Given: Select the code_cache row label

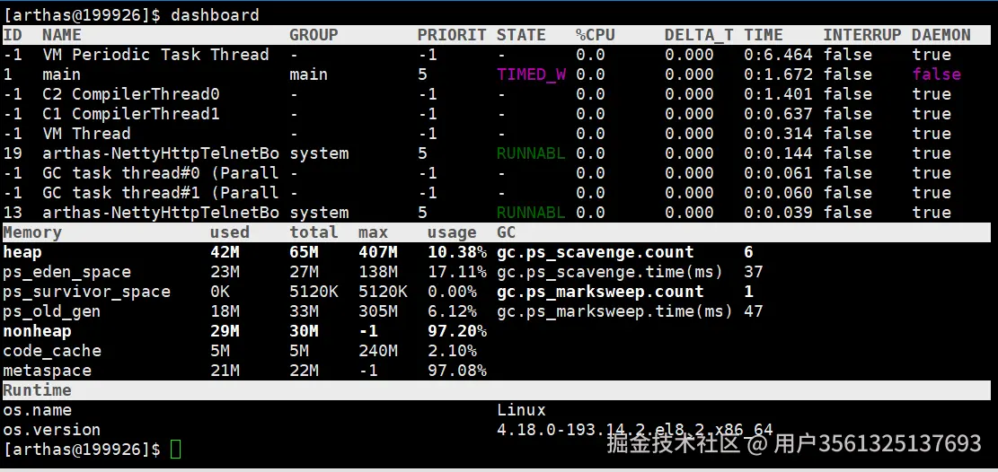Looking at the screenshot, I should pos(52,351).
